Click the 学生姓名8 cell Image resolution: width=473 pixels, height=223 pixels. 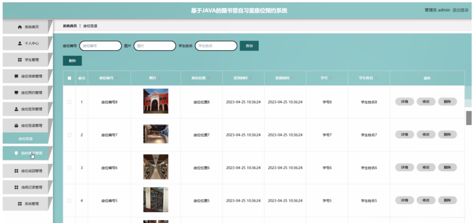click(x=369, y=102)
